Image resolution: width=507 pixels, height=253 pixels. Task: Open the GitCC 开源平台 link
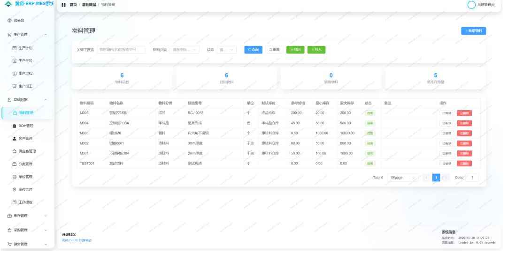click(x=77, y=240)
